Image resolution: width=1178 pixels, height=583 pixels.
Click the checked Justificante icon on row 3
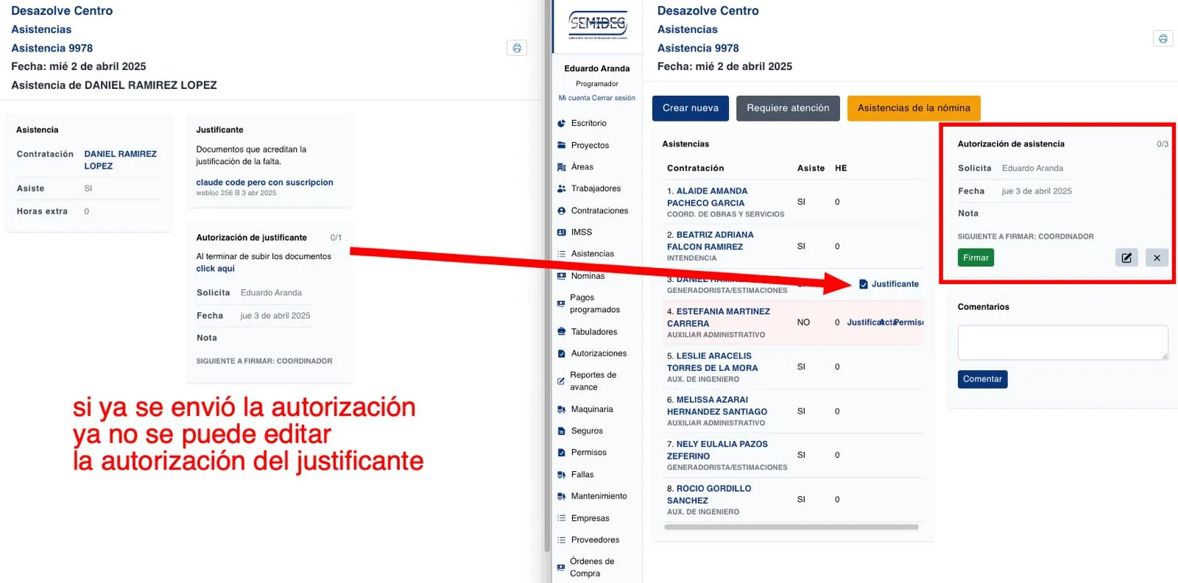864,284
